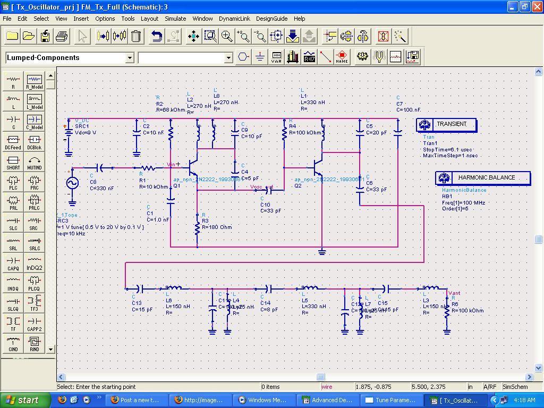544x408 pixels.
Task: Open the DesignGuide menu
Action: point(271,19)
